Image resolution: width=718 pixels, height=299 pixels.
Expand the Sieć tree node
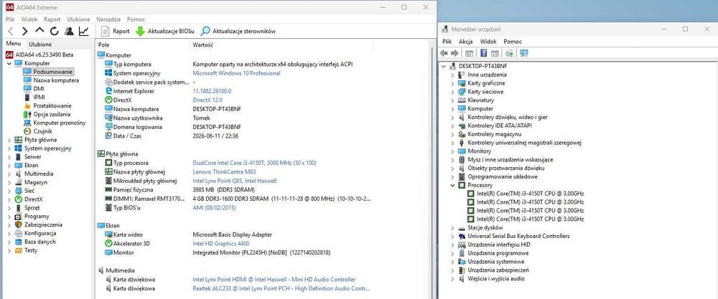pos(9,191)
